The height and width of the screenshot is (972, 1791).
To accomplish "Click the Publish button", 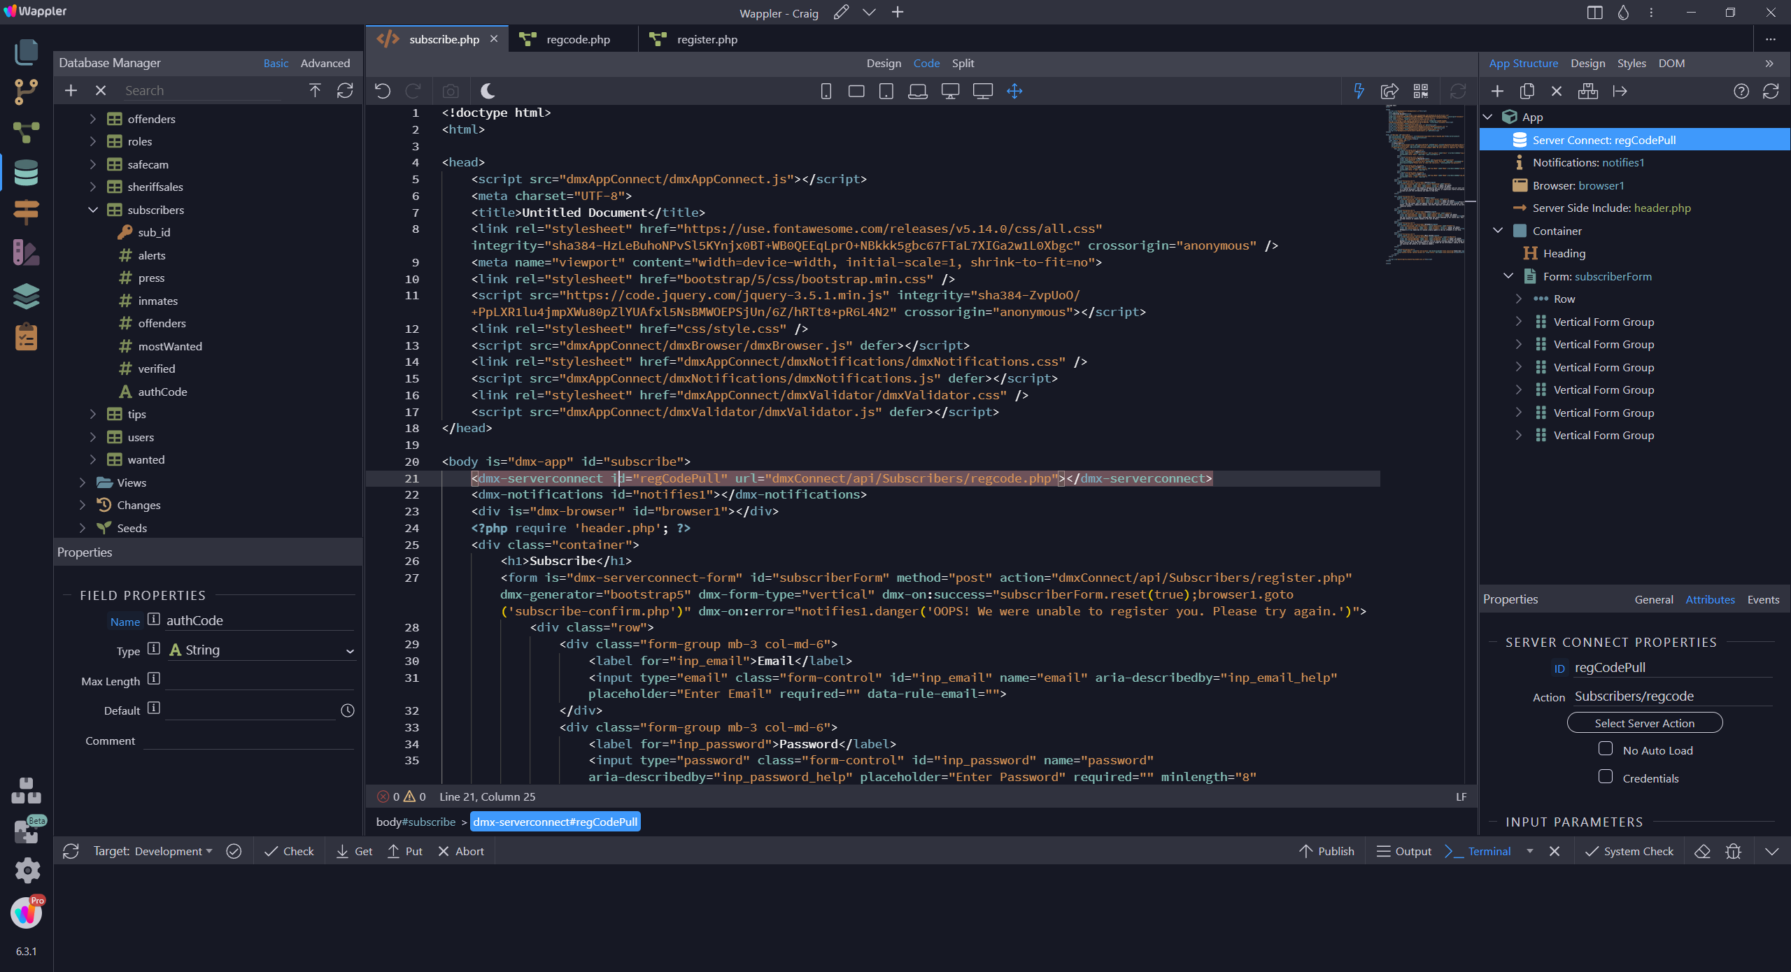I will pos(1326,851).
